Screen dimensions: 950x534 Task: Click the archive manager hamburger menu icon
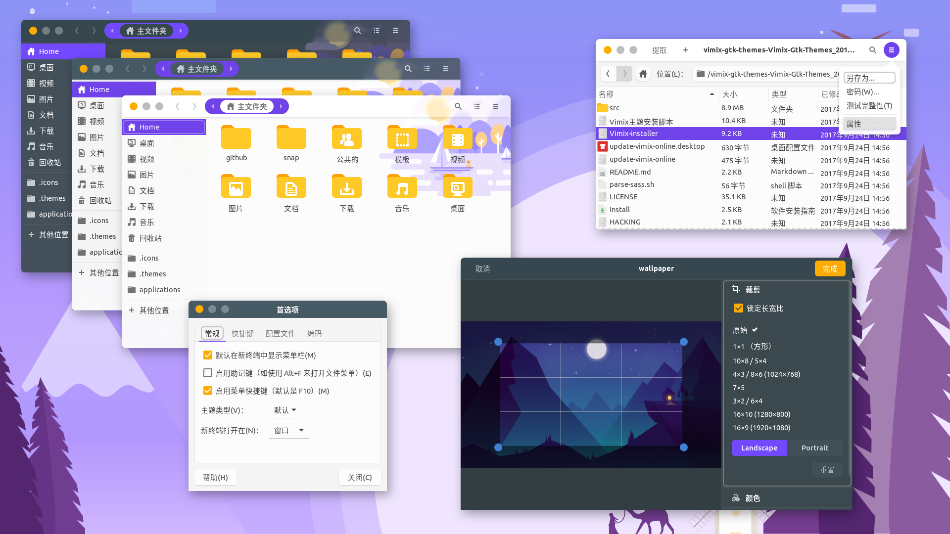pyautogui.click(x=891, y=50)
